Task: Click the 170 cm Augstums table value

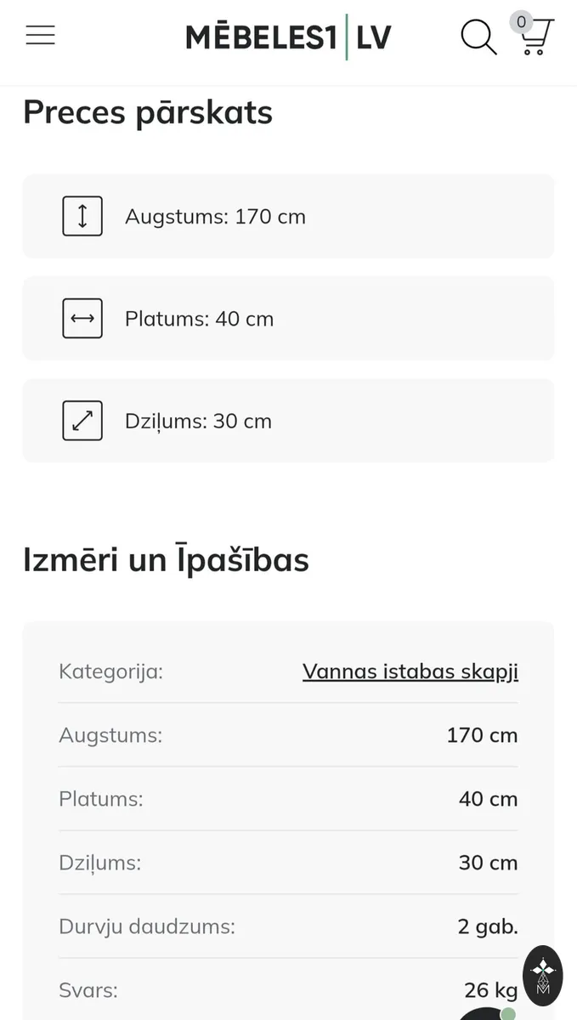Action: click(482, 735)
